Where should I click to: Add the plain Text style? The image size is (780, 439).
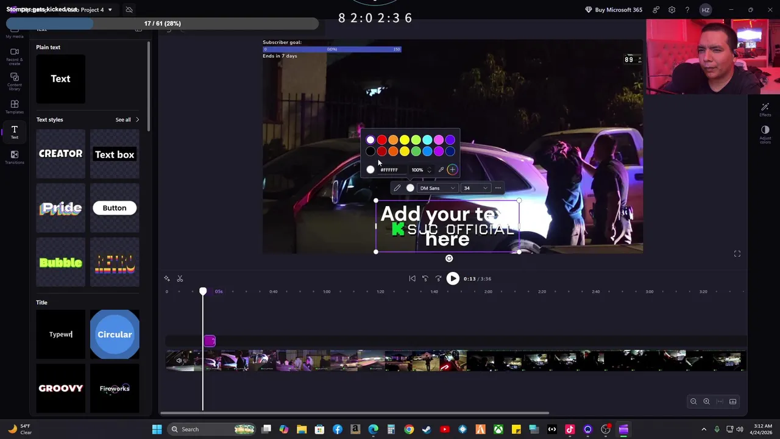click(x=60, y=79)
